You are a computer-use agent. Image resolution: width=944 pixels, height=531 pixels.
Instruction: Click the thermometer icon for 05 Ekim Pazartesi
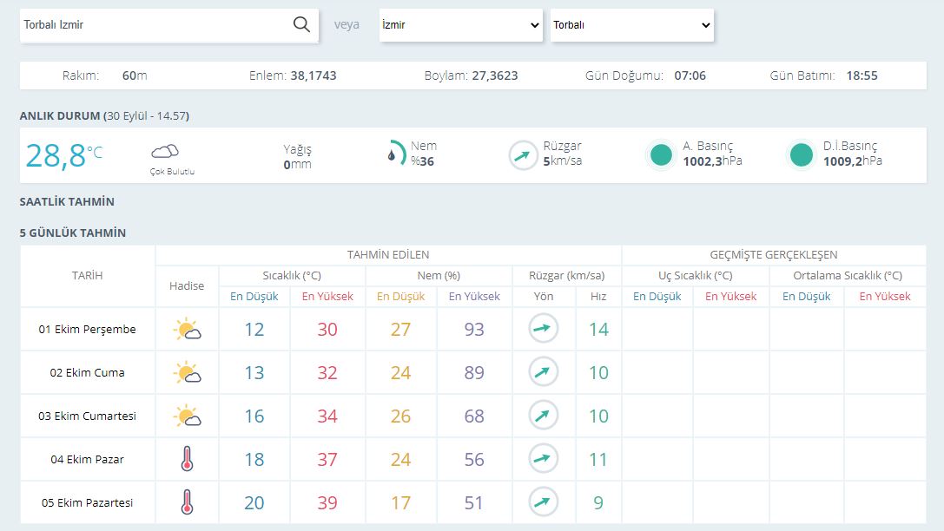click(x=188, y=502)
